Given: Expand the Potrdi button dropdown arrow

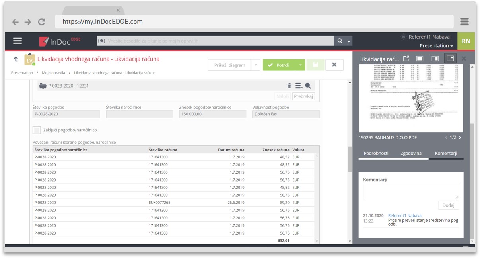Looking at the screenshot, I should pos(301,65).
